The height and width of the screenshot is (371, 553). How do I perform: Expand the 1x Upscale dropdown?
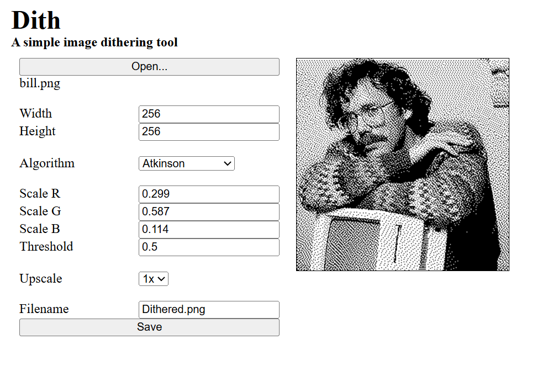click(x=154, y=279)
